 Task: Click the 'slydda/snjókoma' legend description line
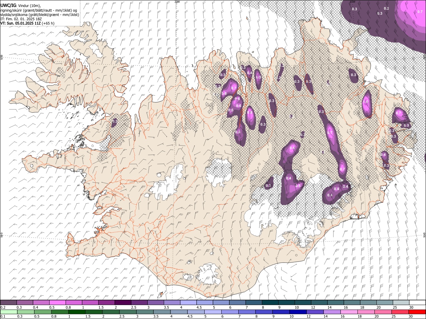tap(40, 15)
